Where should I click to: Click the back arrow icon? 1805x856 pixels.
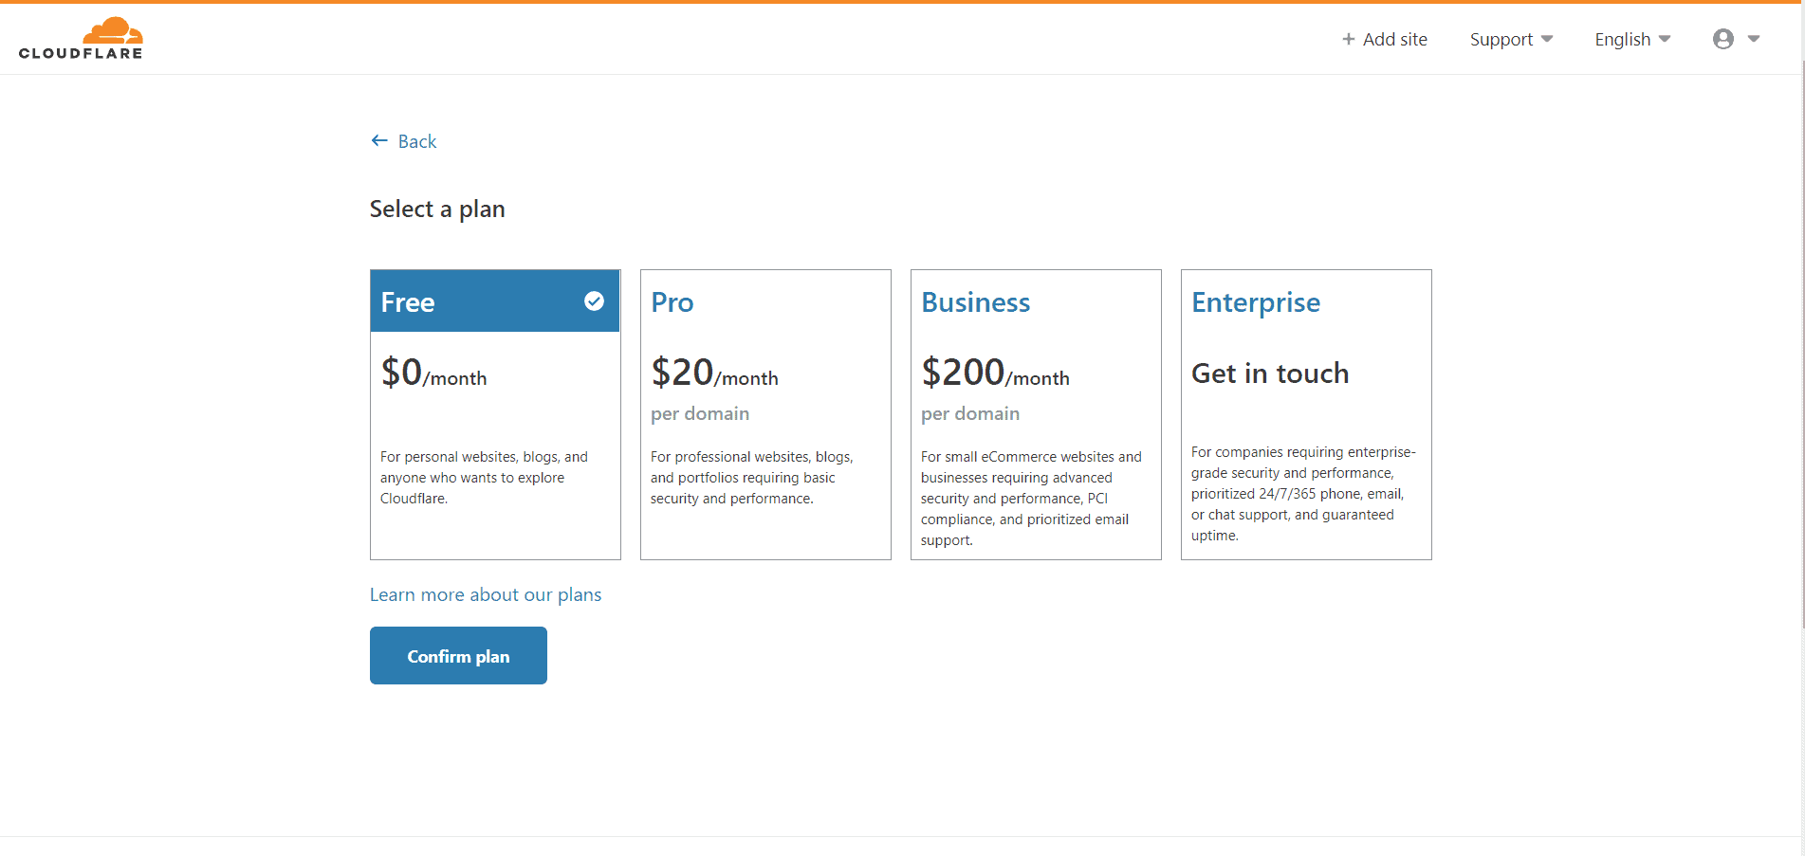click(x=379, y=141)
